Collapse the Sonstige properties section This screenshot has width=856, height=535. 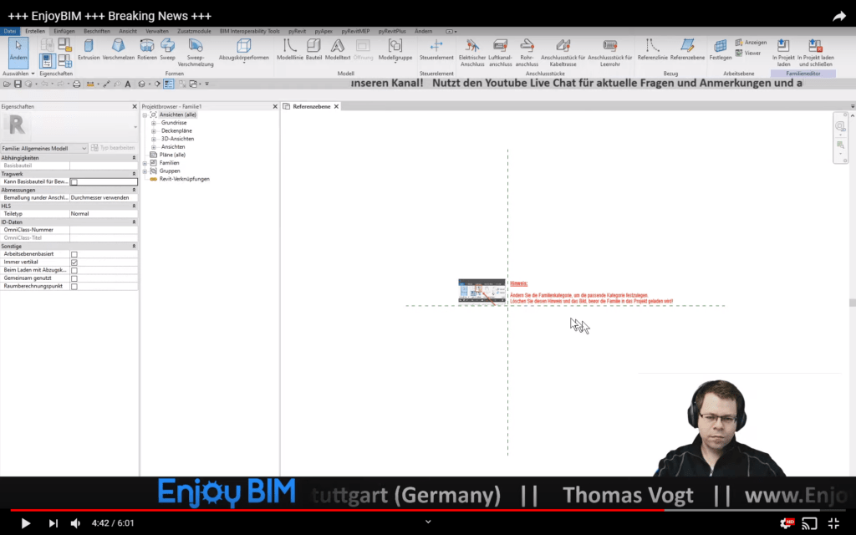pyautogui.click(x=134, y=247)
